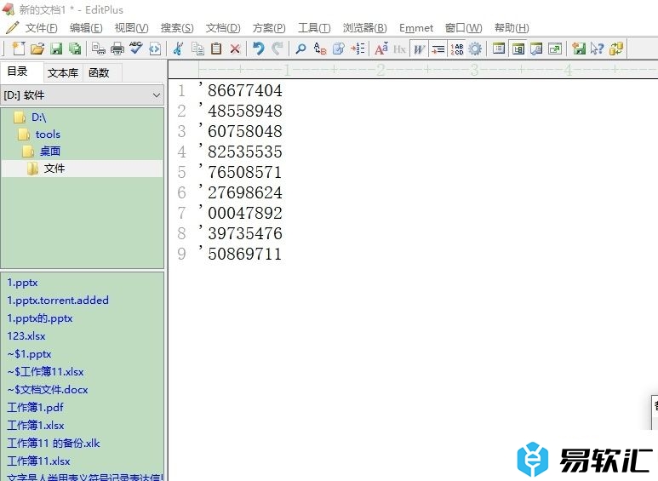Create a new document from toolbar
Screen dimensions: 658x481
tap(18, 49)
